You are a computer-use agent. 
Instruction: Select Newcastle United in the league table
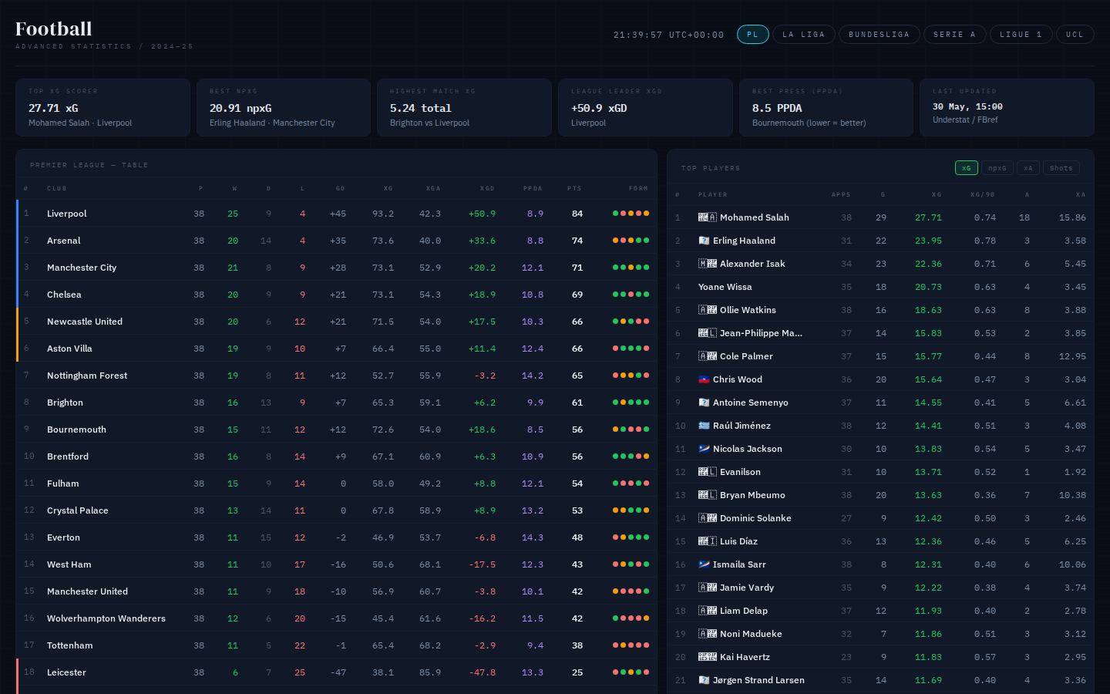[336, 322]
